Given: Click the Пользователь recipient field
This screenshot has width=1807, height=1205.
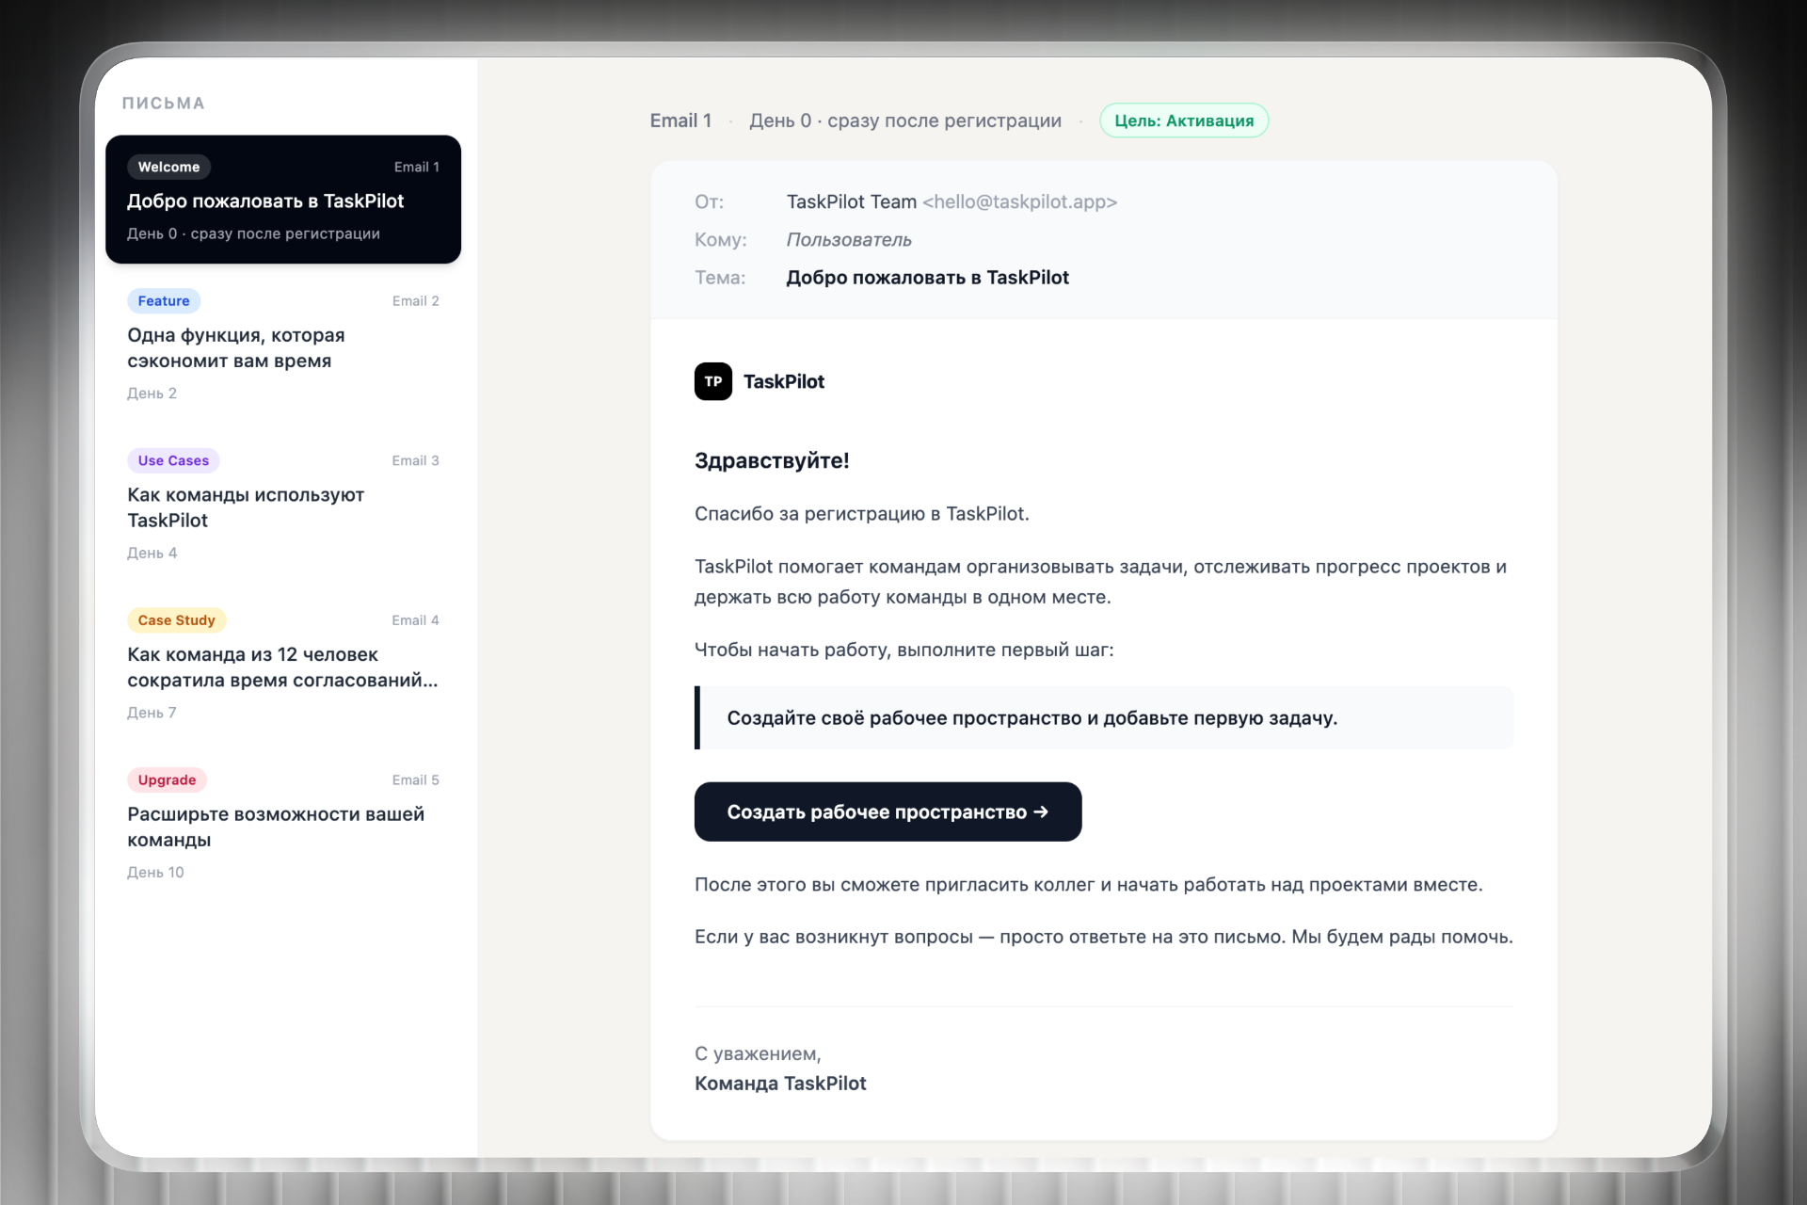Looking at the screenshot, I should click(848, 240).
